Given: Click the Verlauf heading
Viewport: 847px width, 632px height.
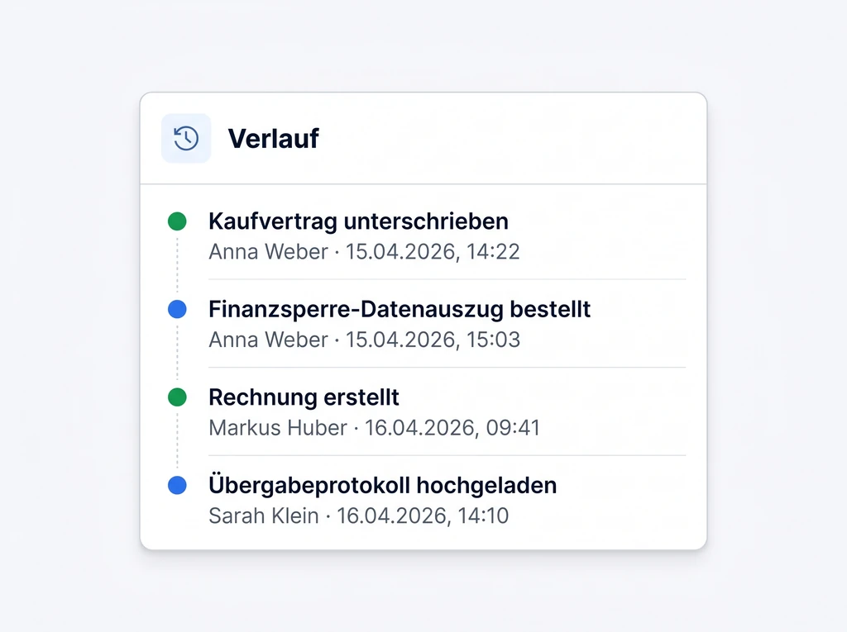Looking at the screenshot, I should [273, 139].
